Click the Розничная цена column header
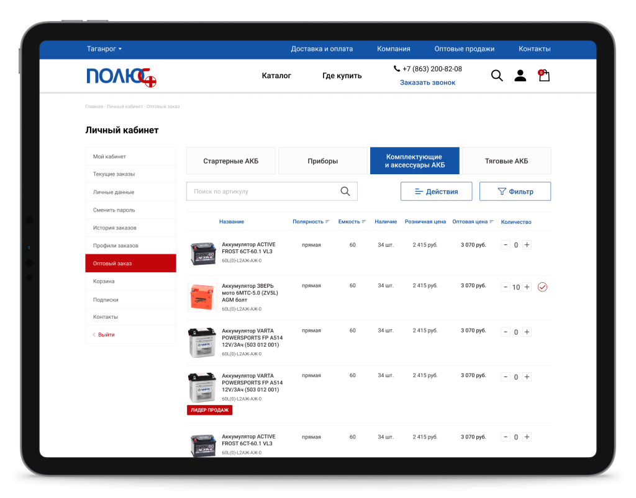Image resolution: width=636 pixels, height=498 pixels. coord(425,222)
